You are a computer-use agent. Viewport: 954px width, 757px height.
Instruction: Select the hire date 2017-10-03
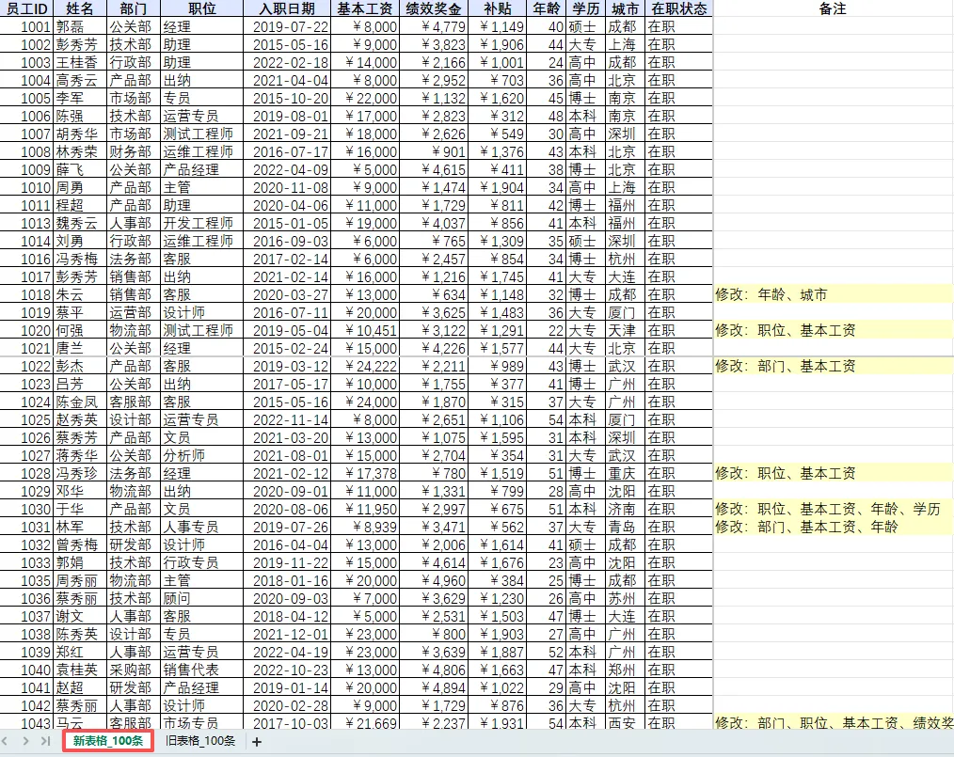click(287, 722)
